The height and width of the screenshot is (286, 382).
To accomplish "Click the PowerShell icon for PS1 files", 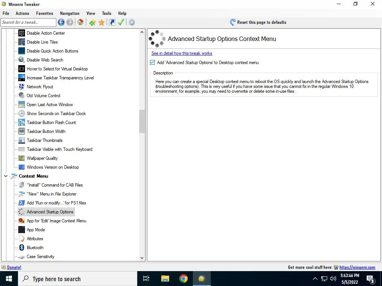I will tap(21, 203).
